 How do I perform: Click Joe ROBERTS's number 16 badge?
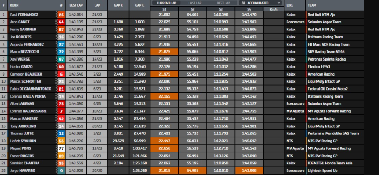click(61, 37)
